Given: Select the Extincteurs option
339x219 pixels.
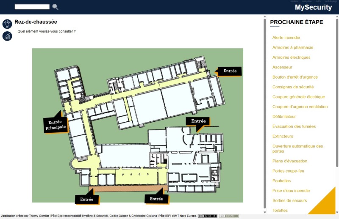Looking at the screenshot, I should tap(283, 136).
